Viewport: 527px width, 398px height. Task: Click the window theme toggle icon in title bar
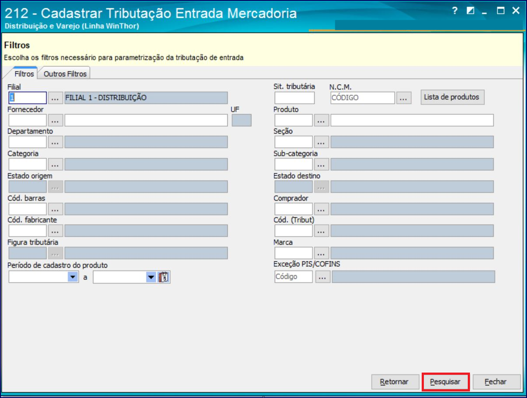pyautogui.click(x=471, y=11)
